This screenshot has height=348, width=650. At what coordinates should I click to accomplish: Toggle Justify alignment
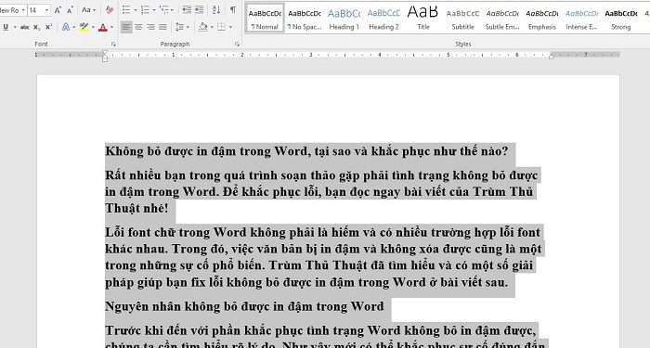click(x=162, y=27)
